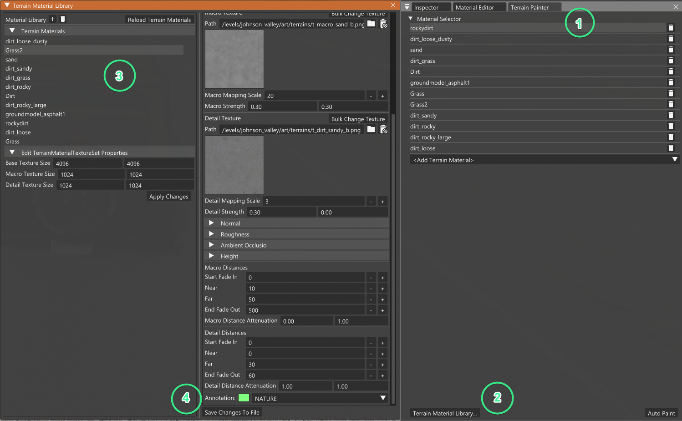Screen dimensions: 682x421
Task: Click Reload Terrain Materials
Action: [x=159, y=20]
